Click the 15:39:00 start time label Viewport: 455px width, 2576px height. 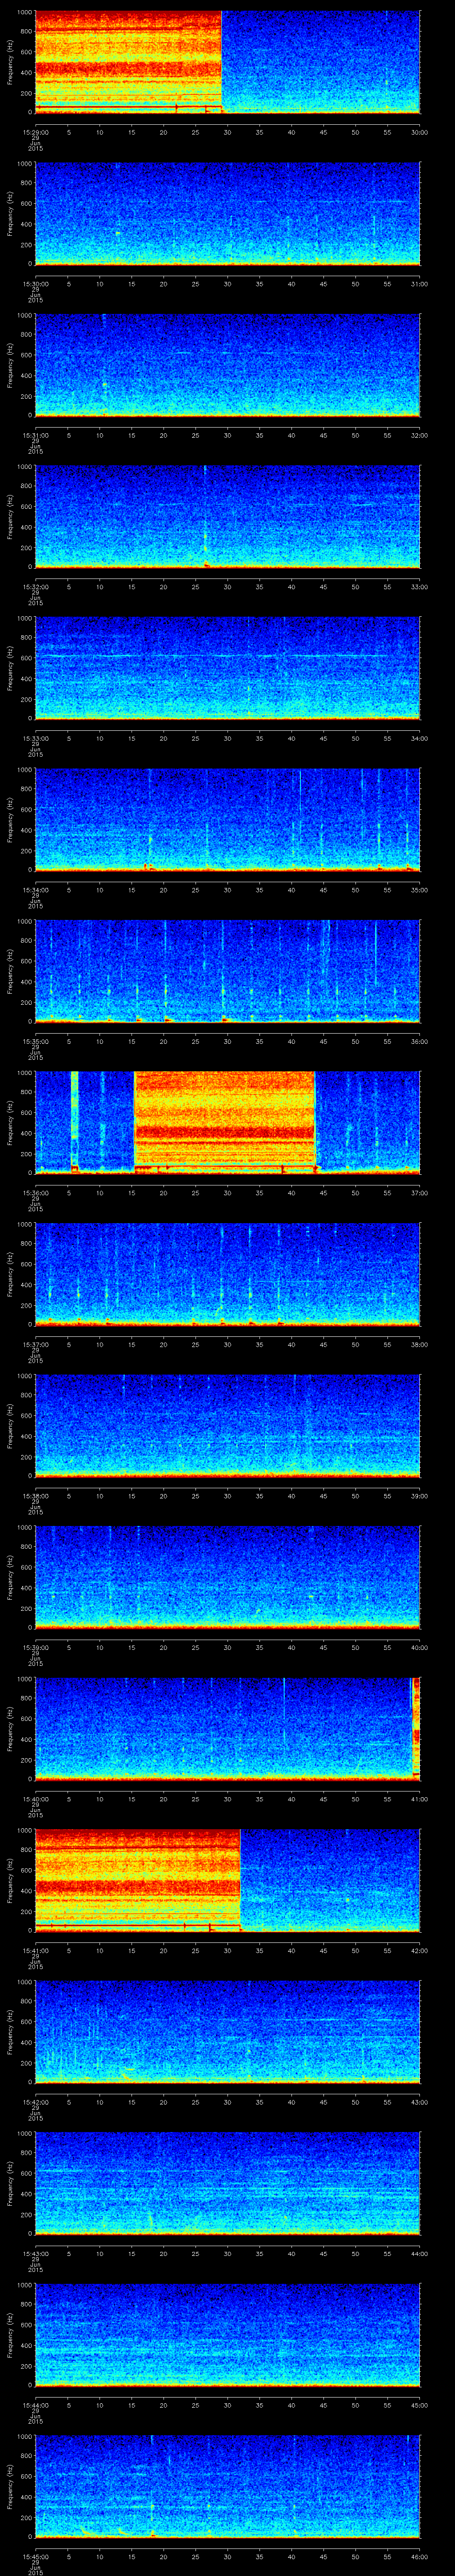coord(35,1647)
